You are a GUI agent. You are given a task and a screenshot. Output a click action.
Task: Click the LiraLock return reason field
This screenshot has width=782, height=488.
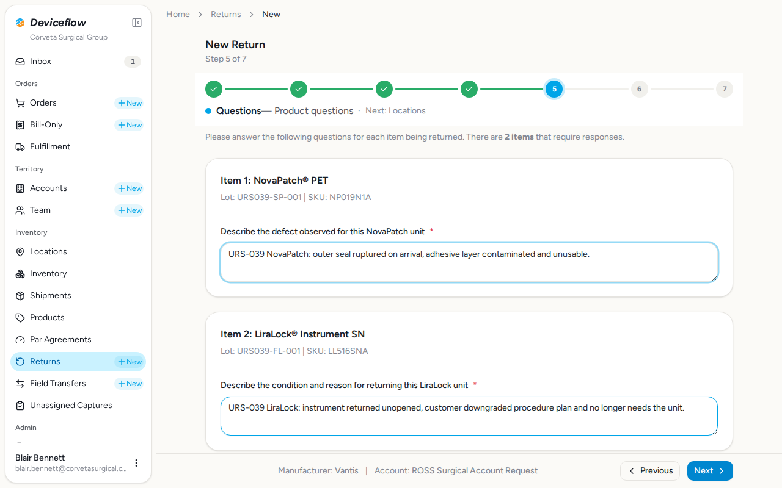tap(469, 416)
